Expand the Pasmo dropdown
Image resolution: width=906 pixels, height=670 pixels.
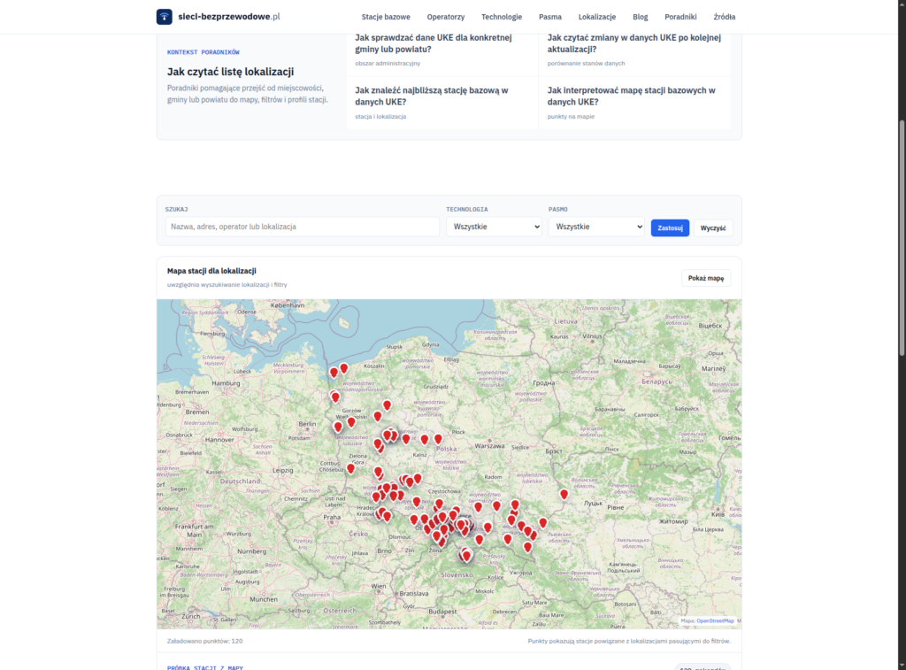596,227
